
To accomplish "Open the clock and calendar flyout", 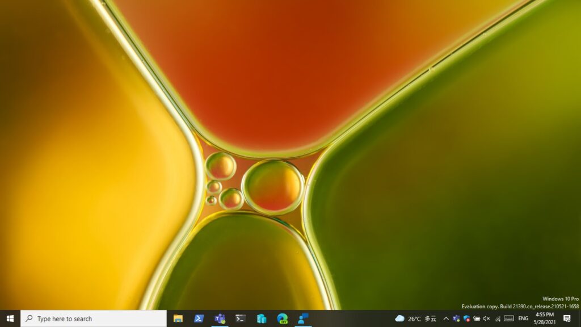I will click(x=545, y=318).
